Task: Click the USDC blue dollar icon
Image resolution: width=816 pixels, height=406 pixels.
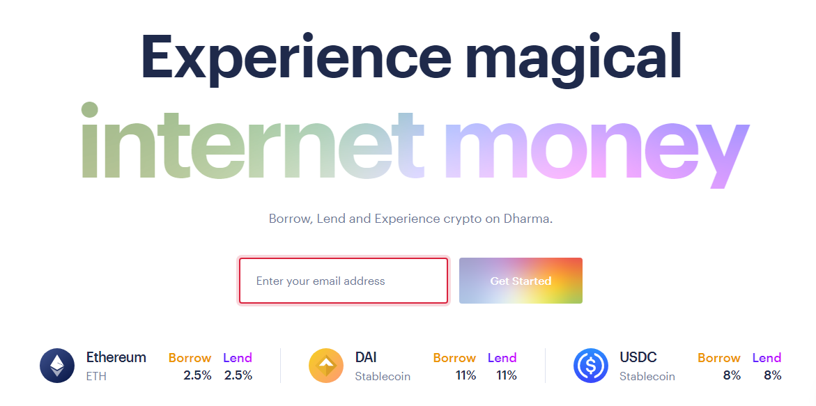Action: [x=591, y=366]
